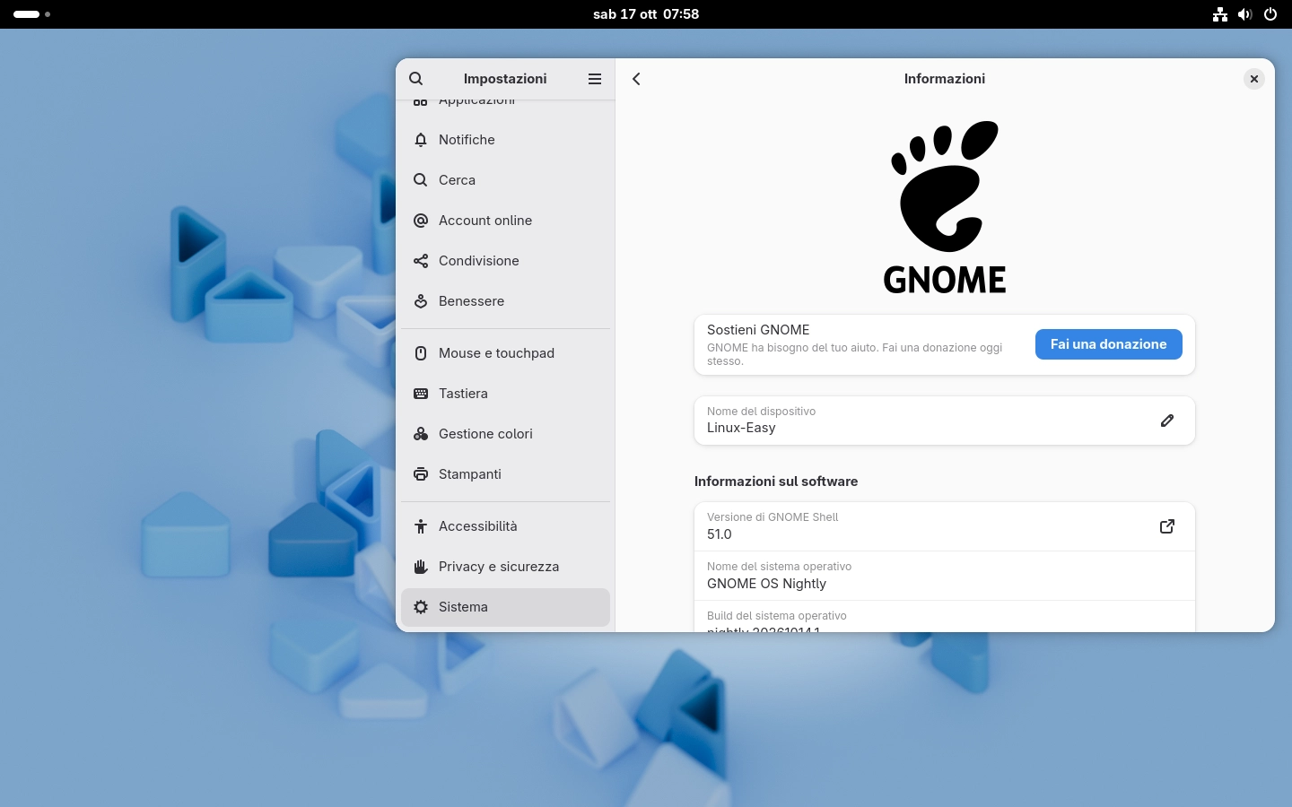Click the volume icon in top bar

tap(1245, 14)
